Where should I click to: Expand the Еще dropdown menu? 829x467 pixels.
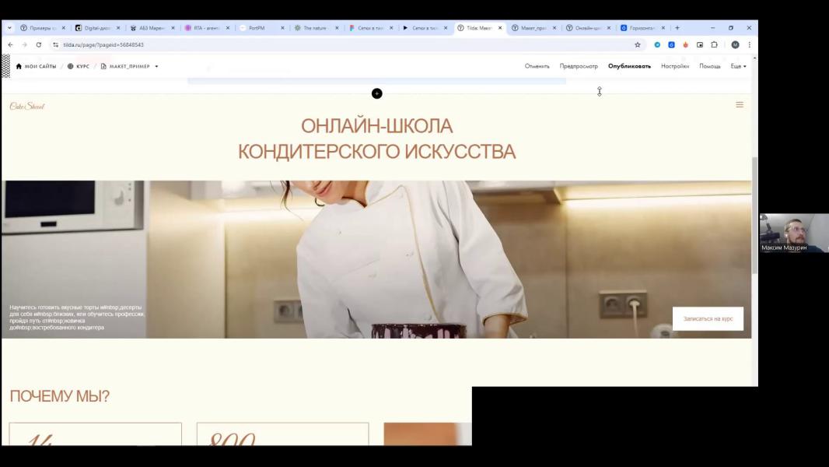(738, 66)
